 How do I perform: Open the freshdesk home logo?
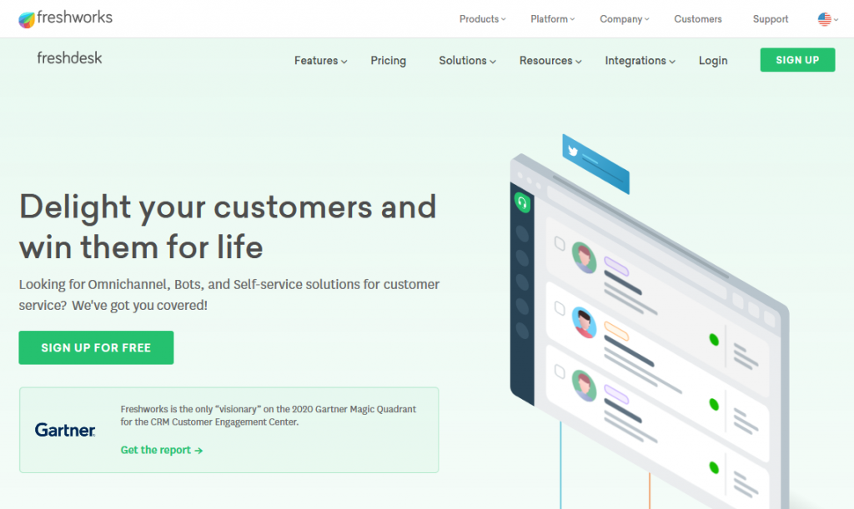point(69,58)
